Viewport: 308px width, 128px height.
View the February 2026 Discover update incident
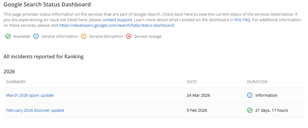point(35,111)
